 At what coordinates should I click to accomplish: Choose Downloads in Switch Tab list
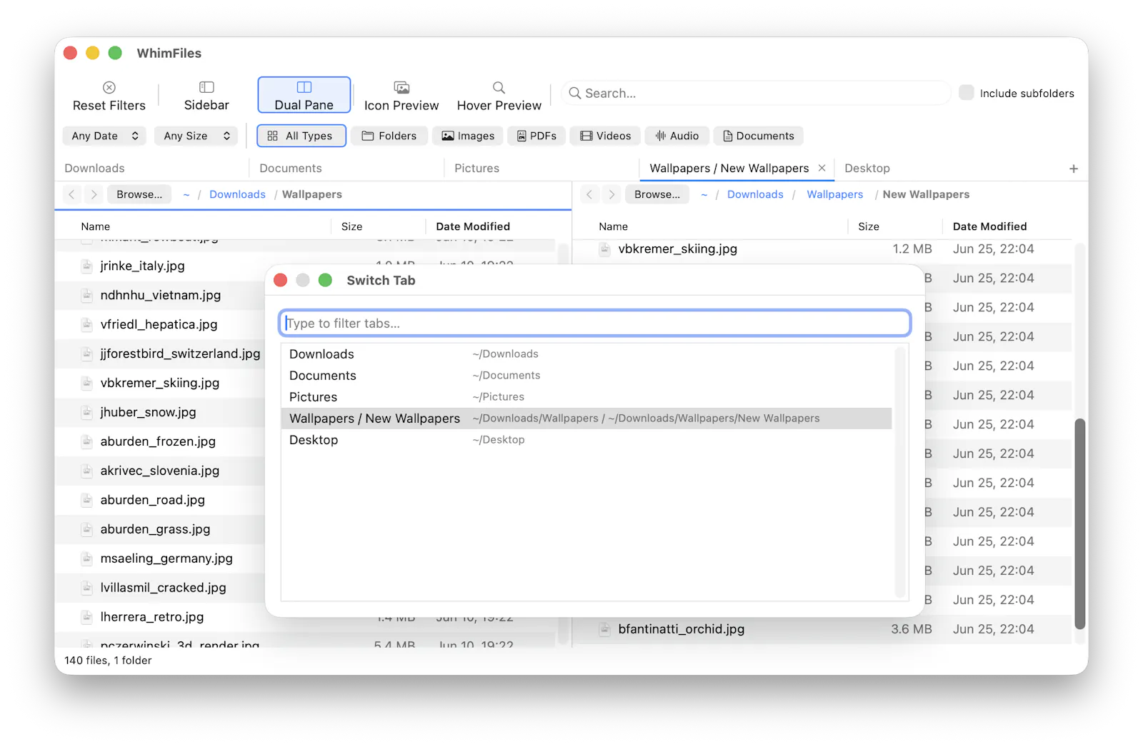point(587,354)
